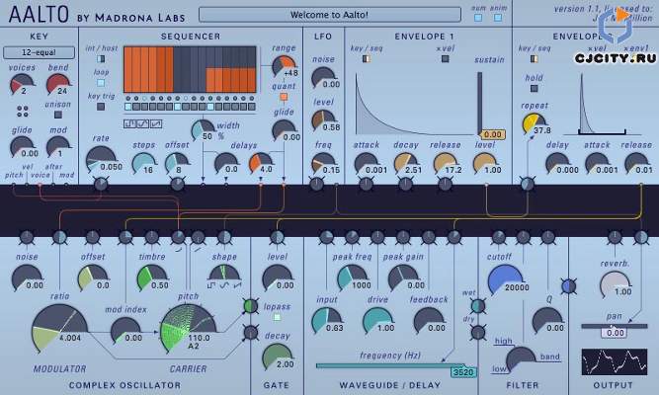Click the key mod dial showing 1
Screen dimensions: 659x395
pos(57,147)
